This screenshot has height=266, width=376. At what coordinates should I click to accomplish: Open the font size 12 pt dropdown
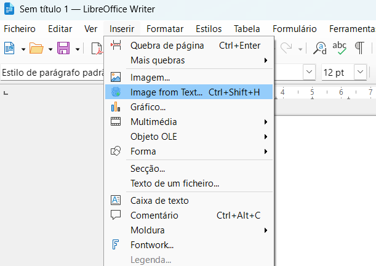click(360, 73)
